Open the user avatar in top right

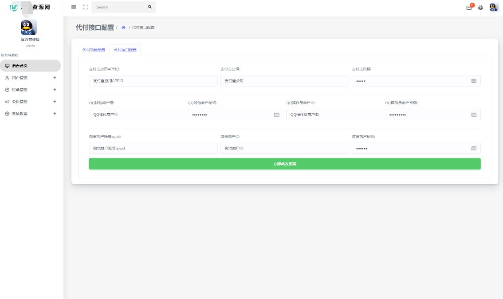click(493, 7)
